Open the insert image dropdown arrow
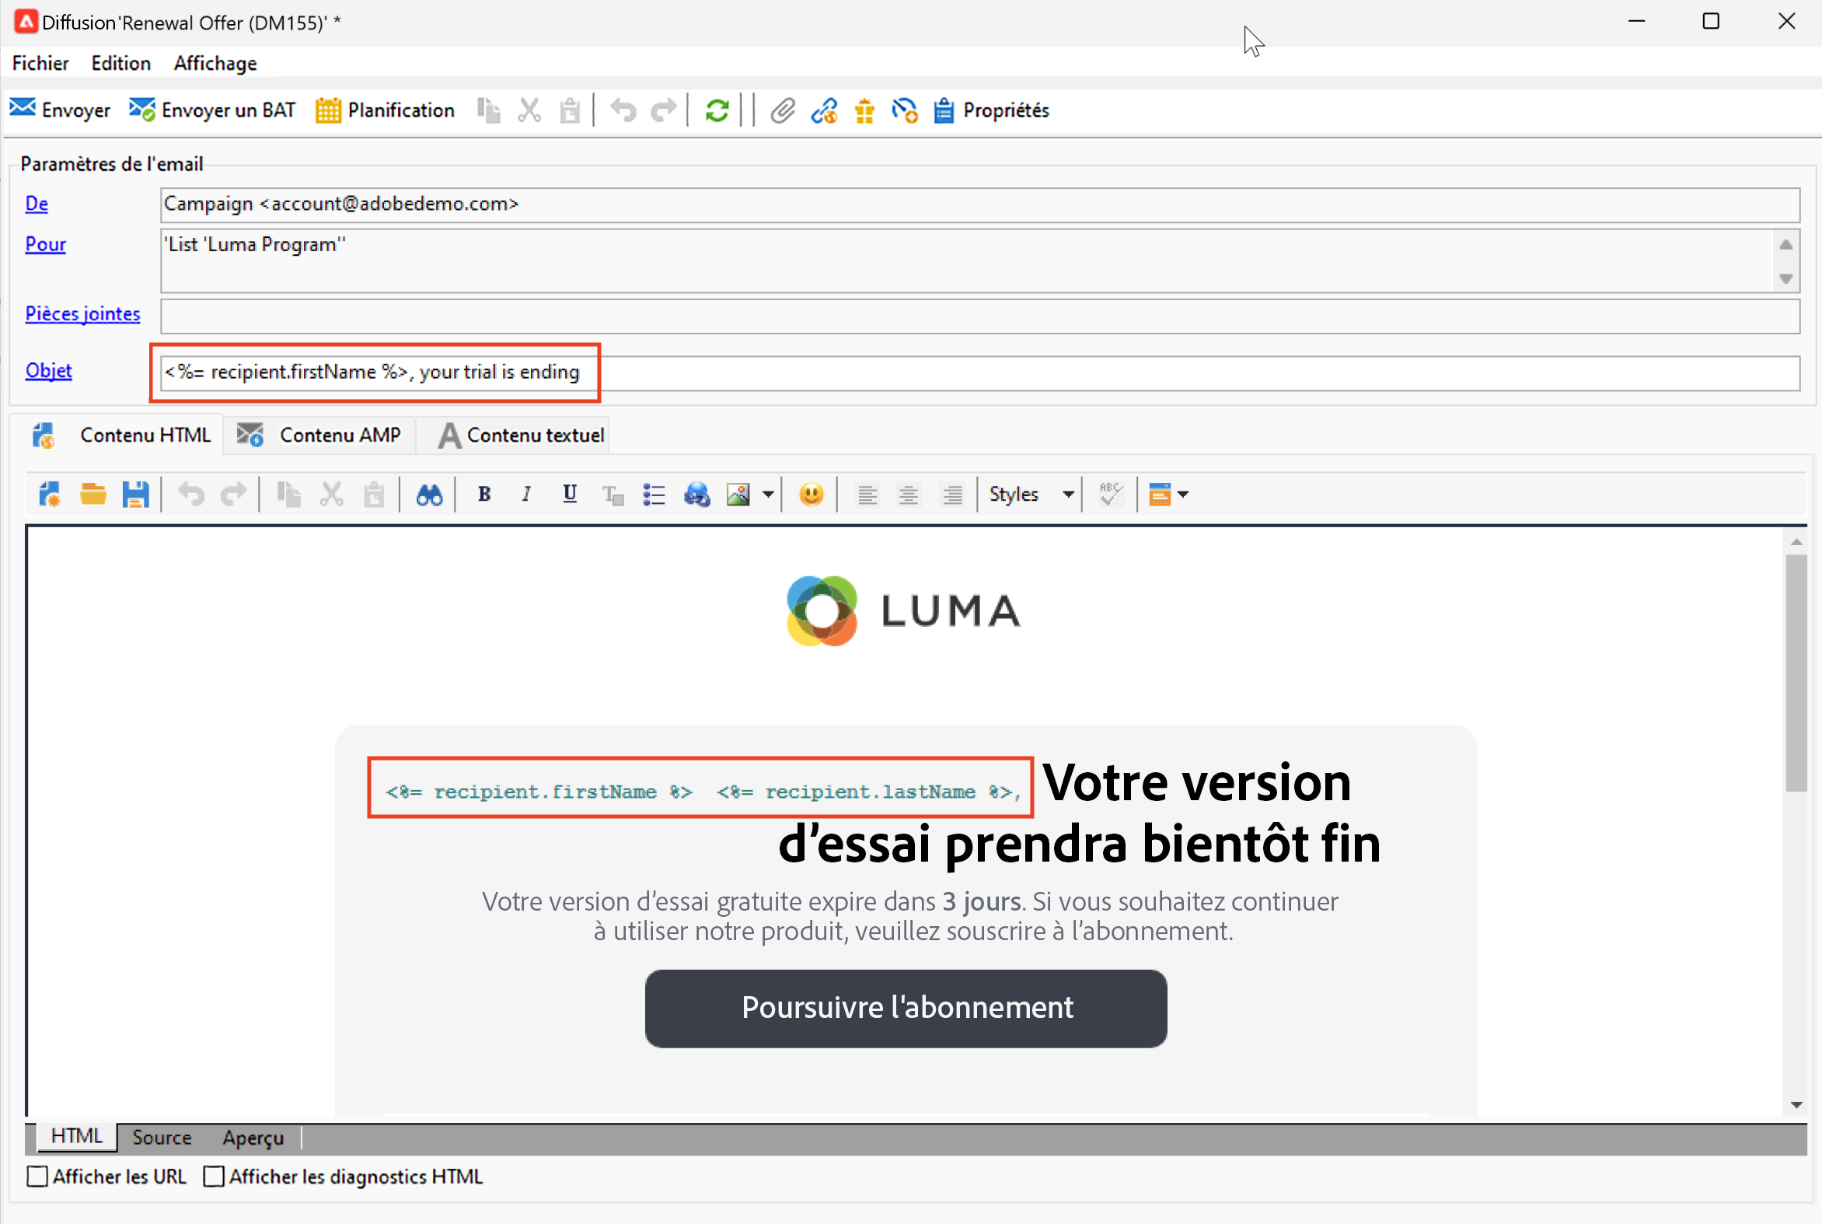1822x1224 pixels. pyautogui.click(x=768, y=494)
